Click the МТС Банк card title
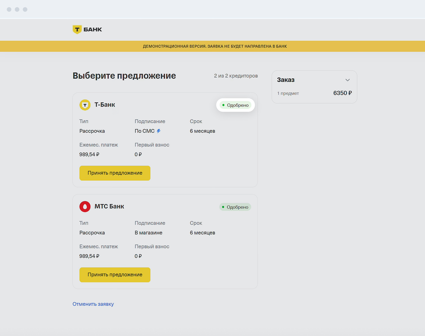 [109, 206]
